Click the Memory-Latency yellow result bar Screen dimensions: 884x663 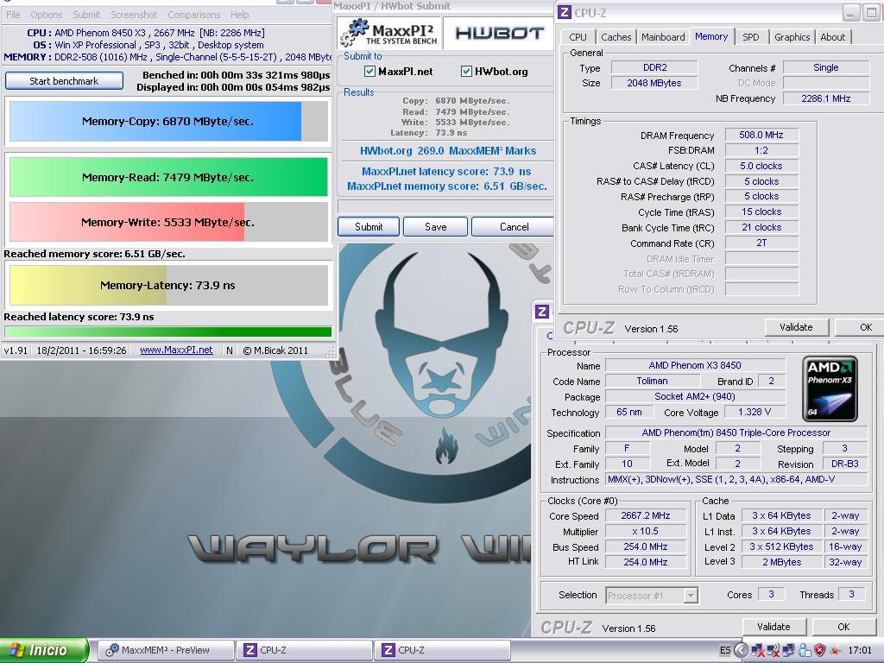(168, 285)
